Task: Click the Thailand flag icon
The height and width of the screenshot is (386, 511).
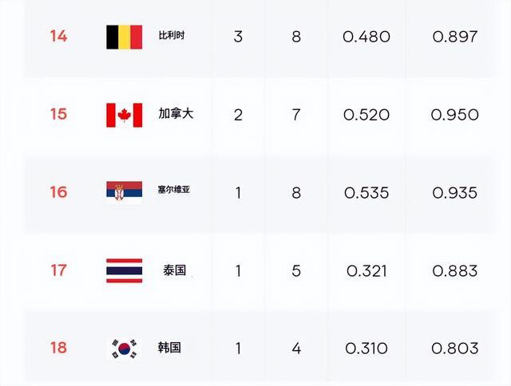Action: point(125,271)
